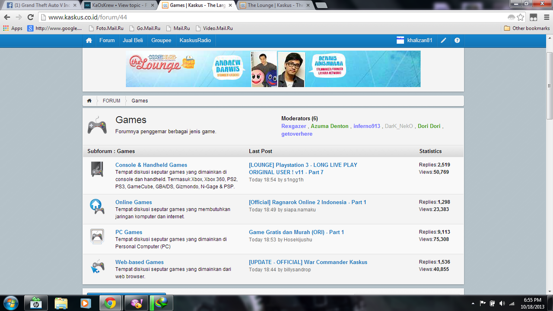Click the PC Games subforum icon
The width and height of the screenshot is (553, 311).
click(97, 236)
